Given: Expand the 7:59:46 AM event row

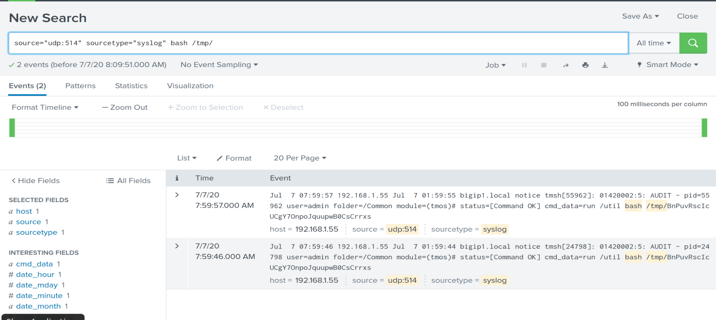Looking at the screenshot, I should pos(177,246).
